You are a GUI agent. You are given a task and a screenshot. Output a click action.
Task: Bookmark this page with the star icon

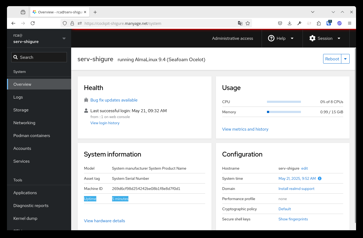(248, 23)
